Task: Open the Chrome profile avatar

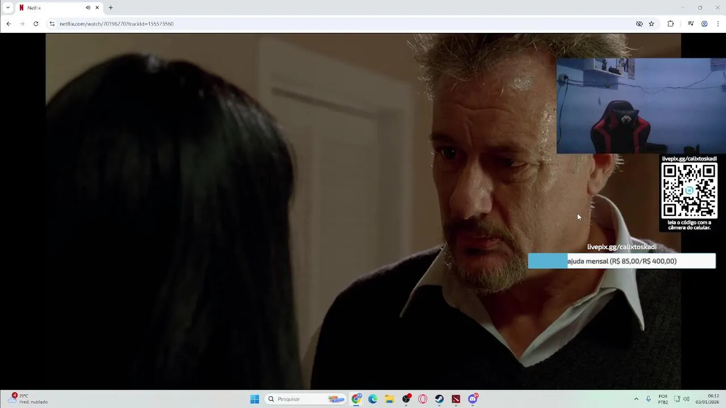Action: [x=704, y=24]
